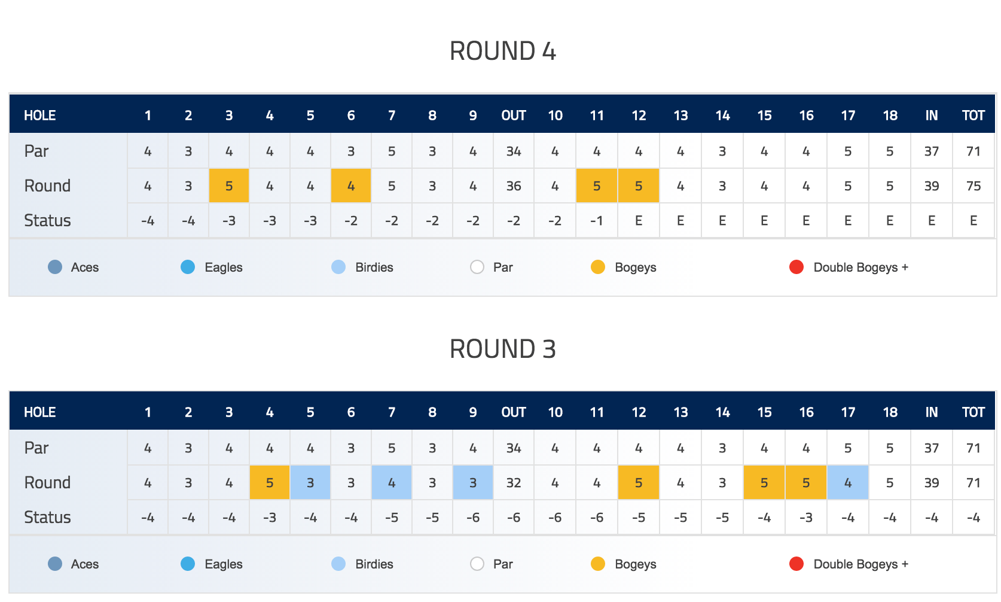Click the Birdies legend dot in Round 4
The width and height of the screenshot is (1001, 602).
pos(338,267)
